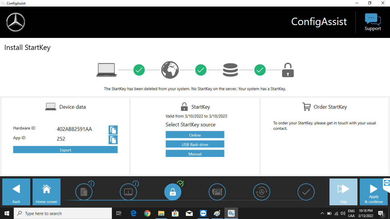Launch Microsoft Edge from taskbar
The width and height of the screenshot is (390, 219).
click(x=133, y=213)
